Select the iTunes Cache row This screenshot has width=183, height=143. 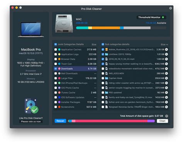pos(75,92)
